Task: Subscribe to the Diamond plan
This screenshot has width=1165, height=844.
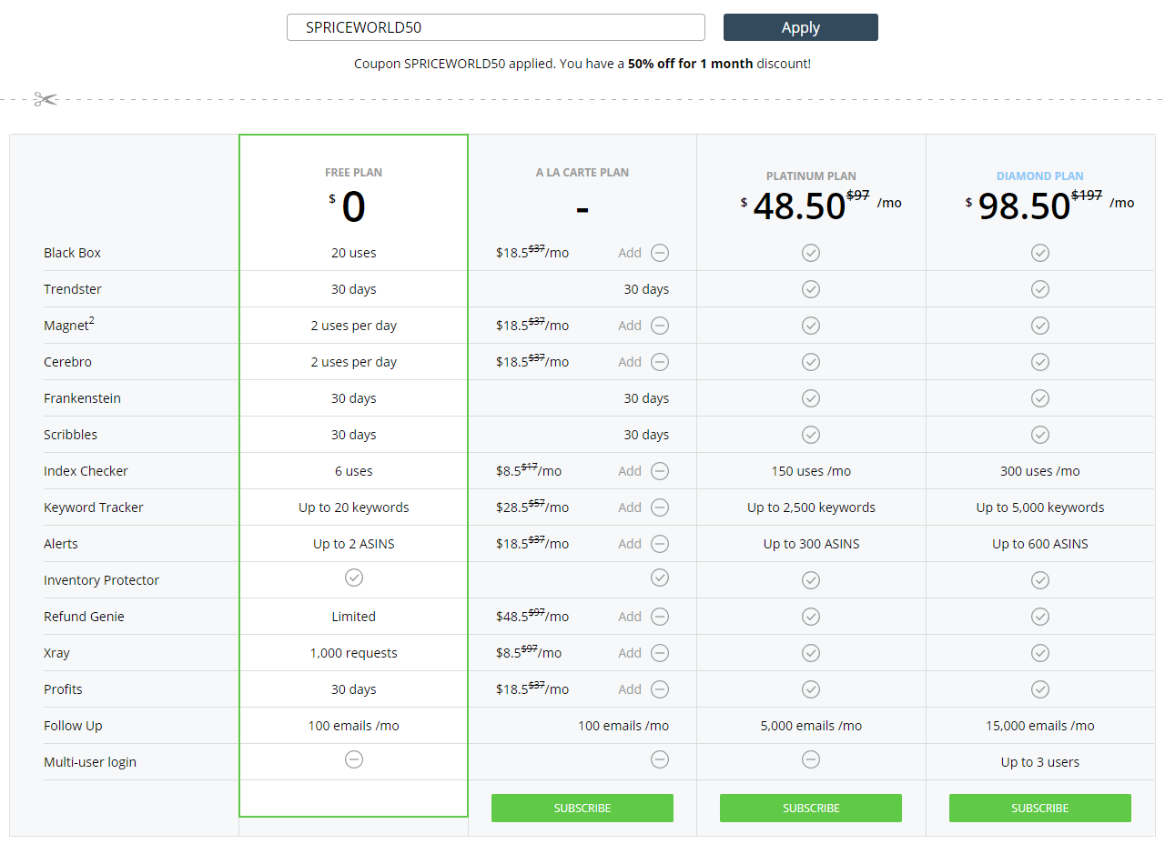Action: 1040,808
